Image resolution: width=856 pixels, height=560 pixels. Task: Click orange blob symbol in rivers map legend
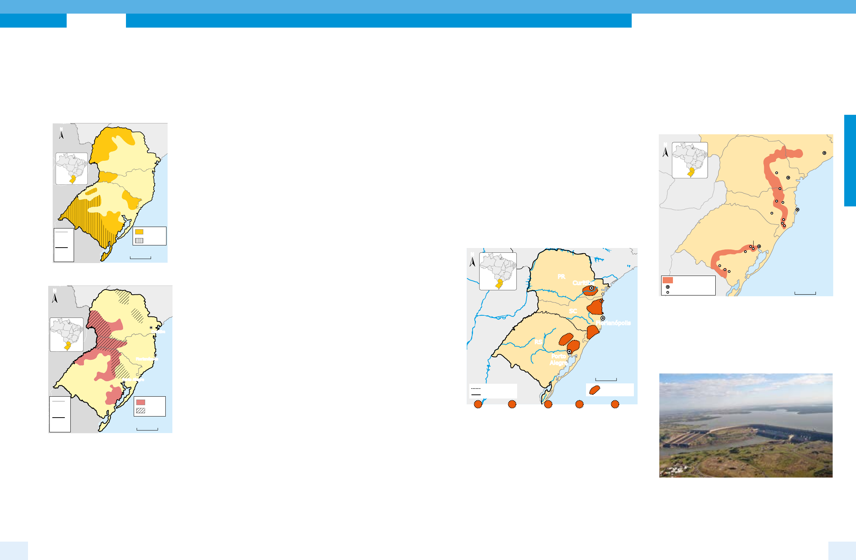pos(594,390)
